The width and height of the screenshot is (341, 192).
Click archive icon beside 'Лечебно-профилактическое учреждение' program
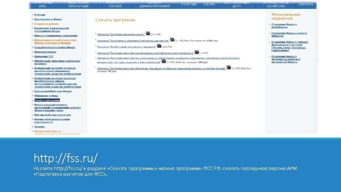click(159, 46)
